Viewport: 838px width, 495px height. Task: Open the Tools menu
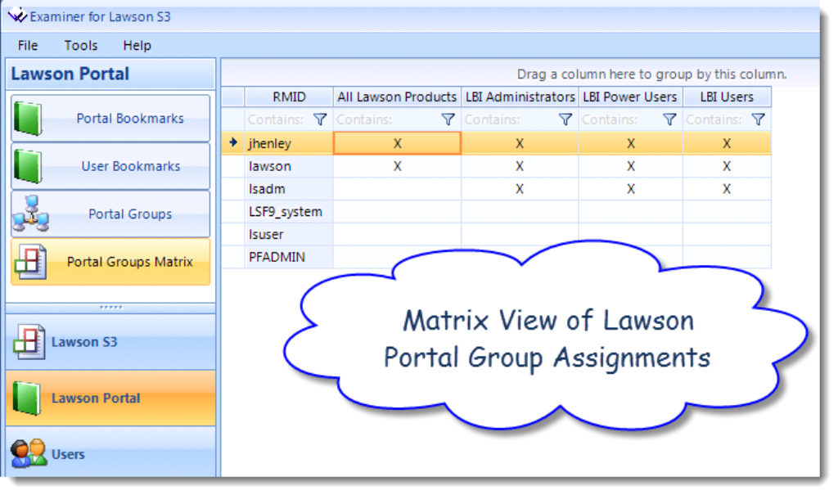point(81,46)
